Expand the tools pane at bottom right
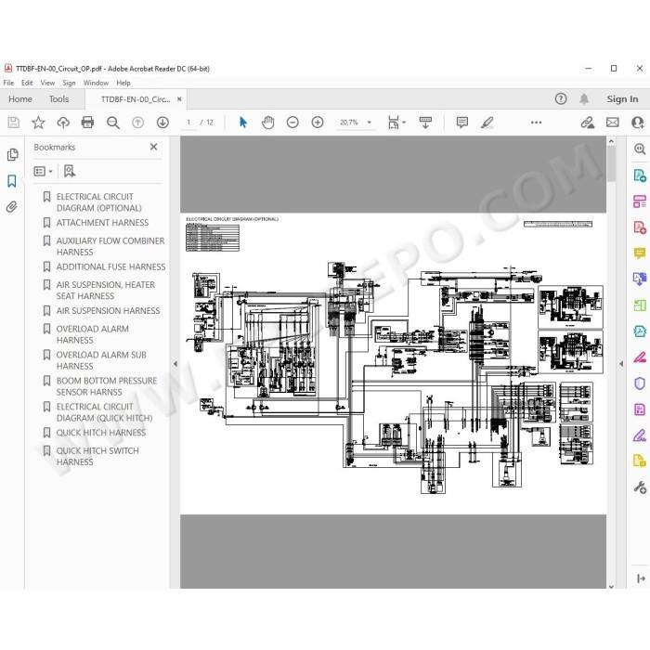Viewport: 650px width, 650px height. tap(640, 578)
